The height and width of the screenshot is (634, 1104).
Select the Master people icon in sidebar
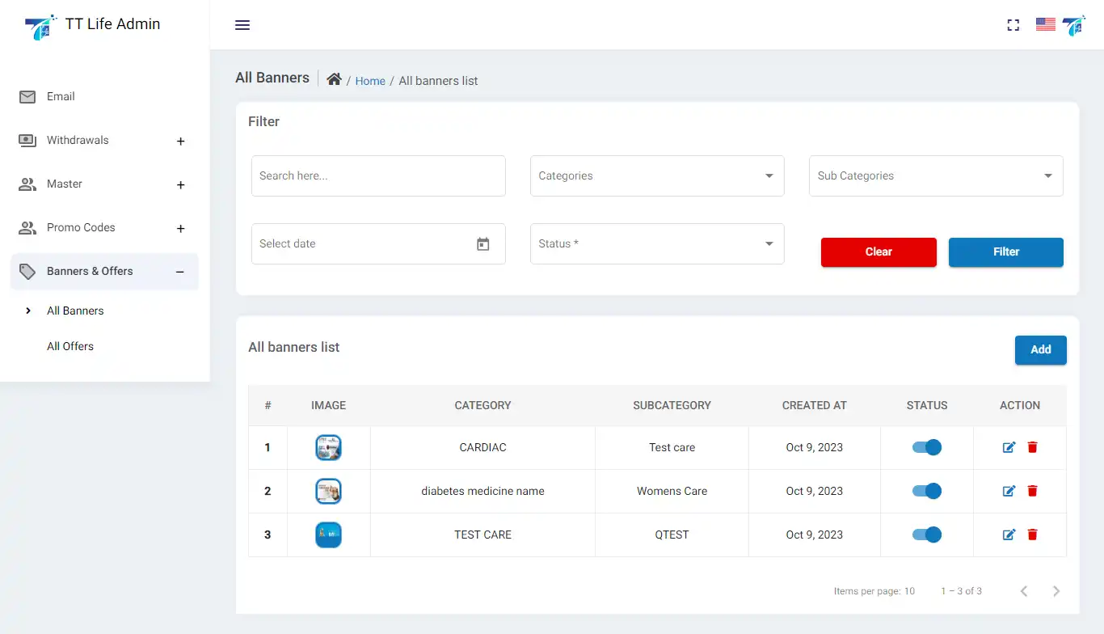coord(27,184)
